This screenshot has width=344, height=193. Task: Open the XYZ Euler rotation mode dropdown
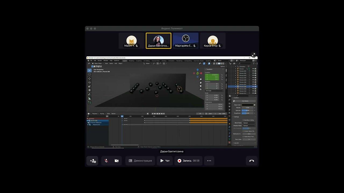[214, 91]
